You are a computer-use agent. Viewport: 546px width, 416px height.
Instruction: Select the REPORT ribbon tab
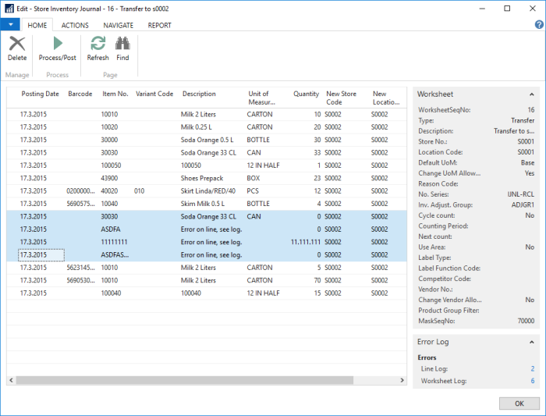tap(159, 25)
